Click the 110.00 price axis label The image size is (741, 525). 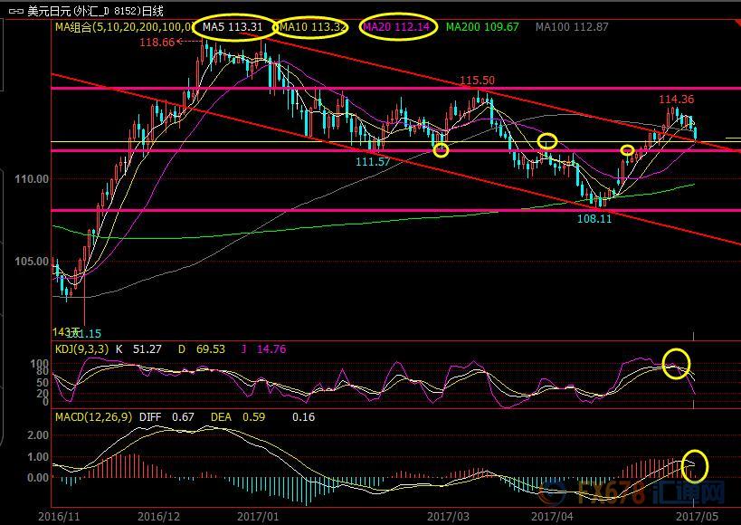coord(32,179)
